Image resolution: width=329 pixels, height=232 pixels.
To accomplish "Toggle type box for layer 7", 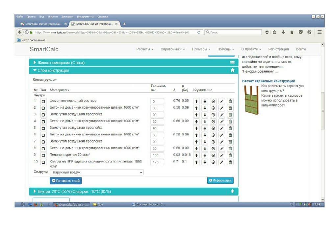I will coord(43,142).
